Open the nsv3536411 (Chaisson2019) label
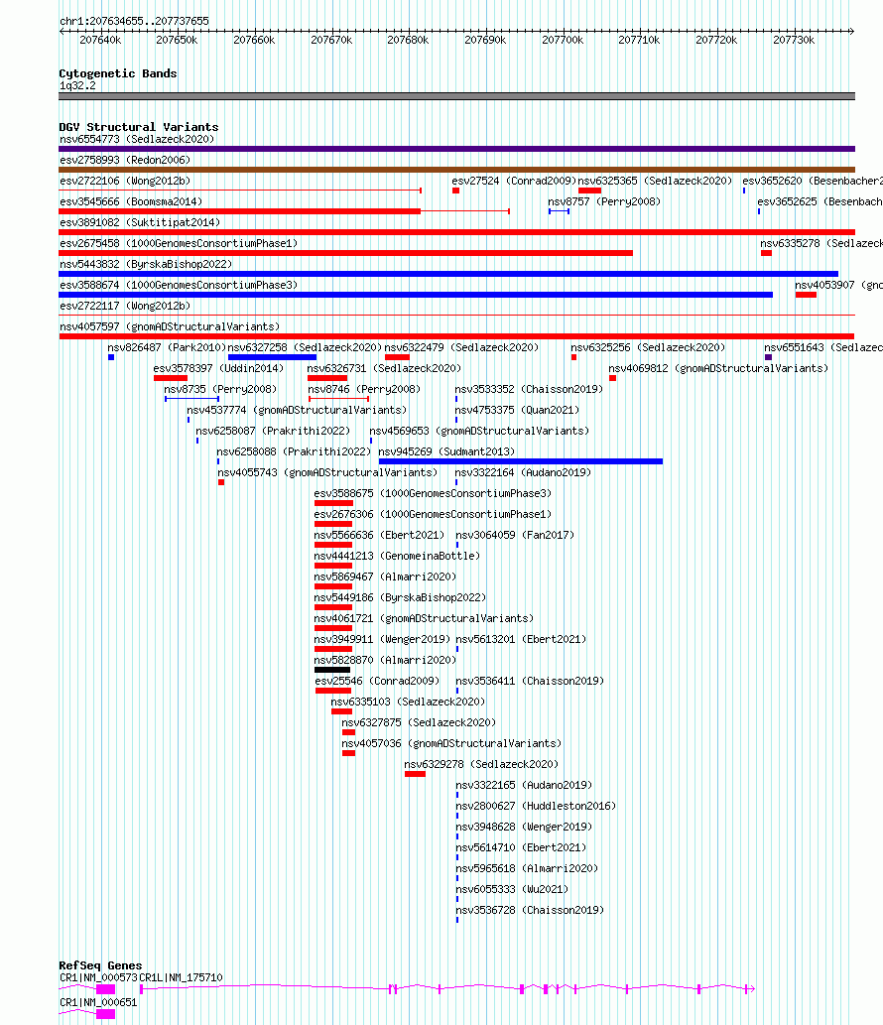This screenshot has height=1025, width=883. point(530,681)
